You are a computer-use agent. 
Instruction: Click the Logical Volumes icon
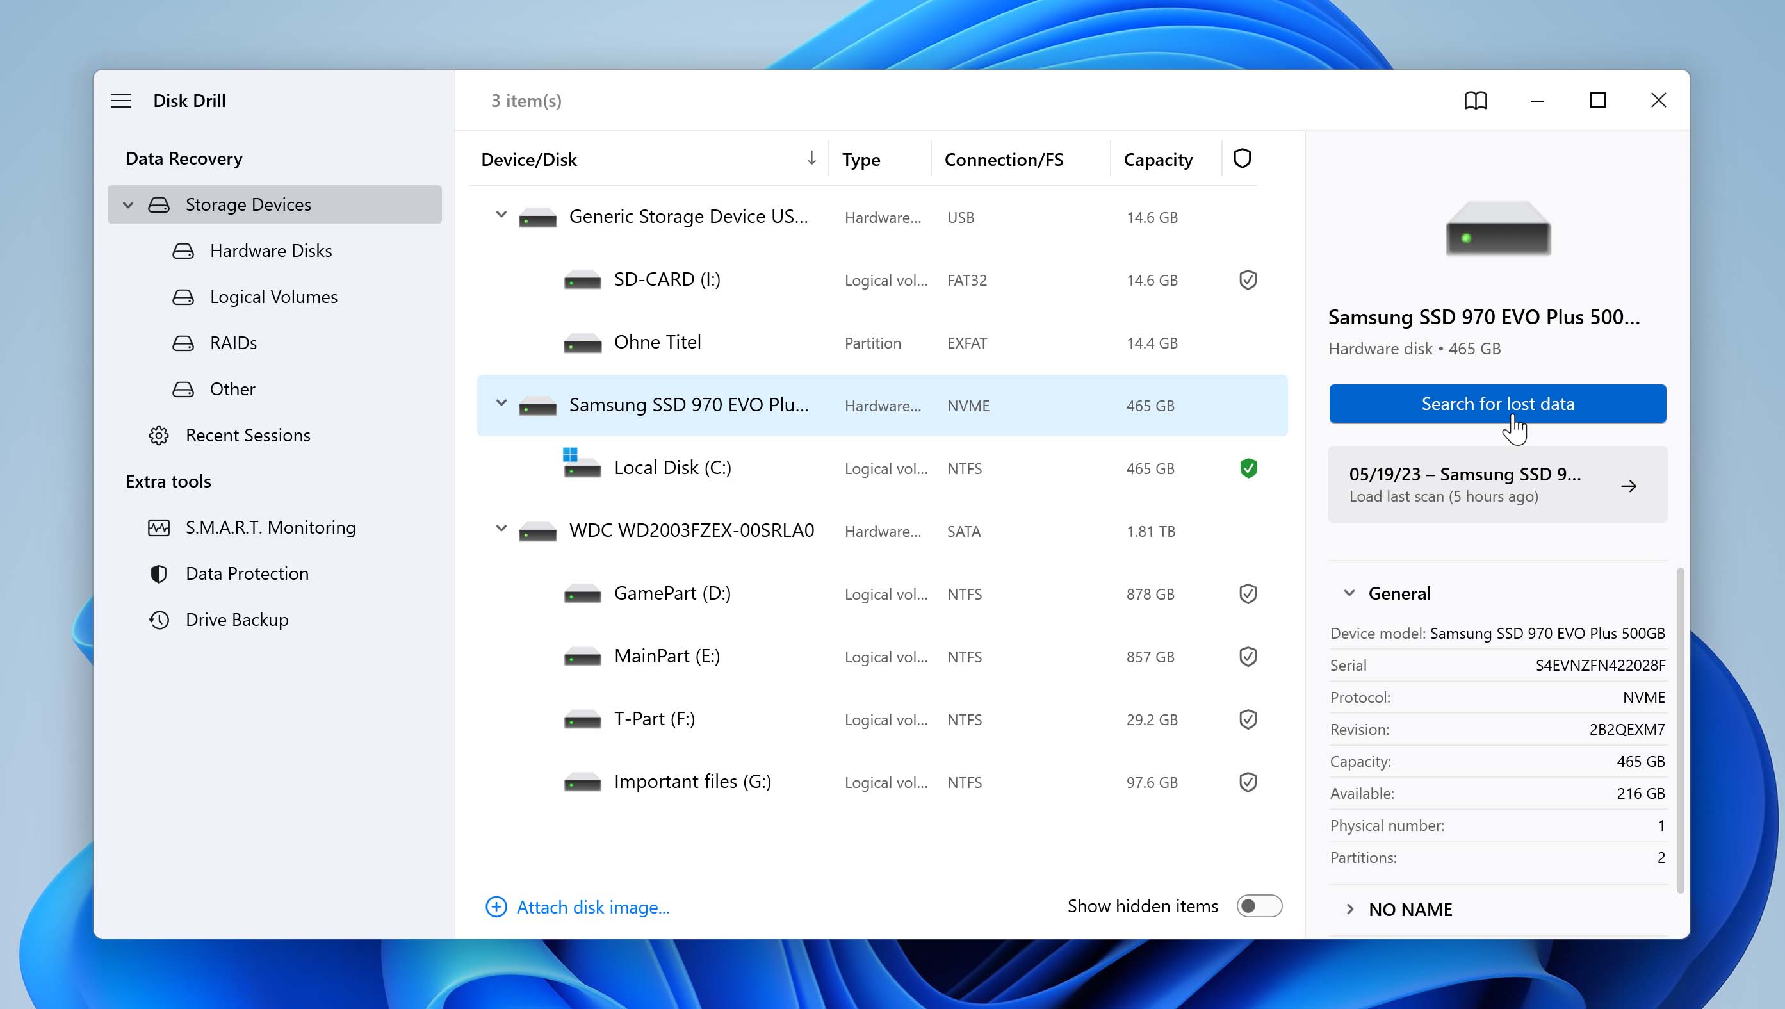(183, 295)
